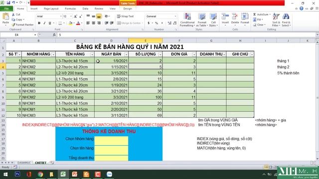Open filter dropdown for DOANH THU column
Viewport: 319px width, 179px height.
point(224,54)
